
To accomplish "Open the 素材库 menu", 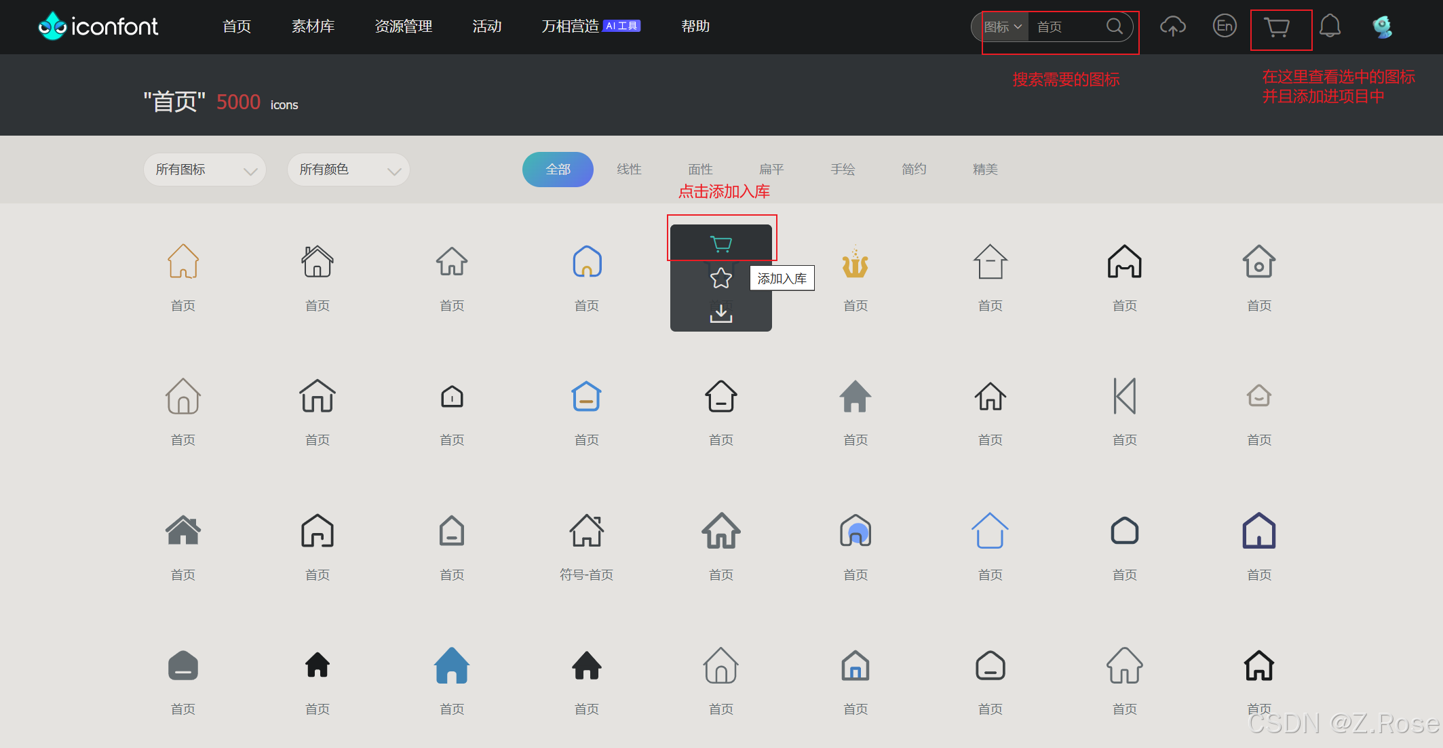I will (x=312, y=26).
